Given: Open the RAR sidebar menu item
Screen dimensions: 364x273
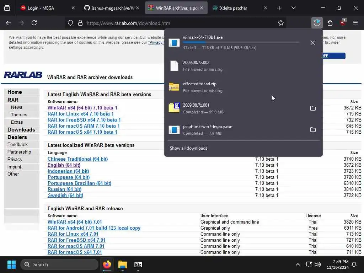Looking at the screenshot, I should (13, 100).
